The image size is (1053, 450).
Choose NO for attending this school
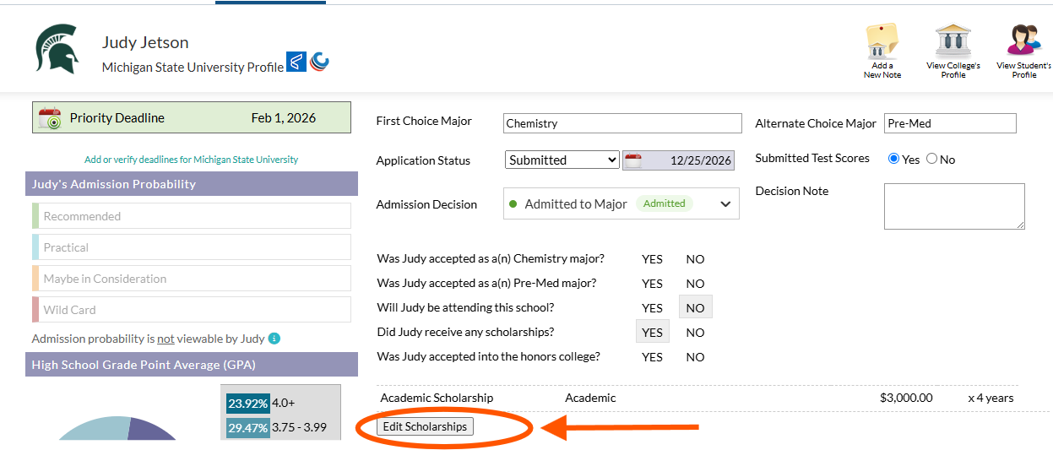[x=695, y=308]
